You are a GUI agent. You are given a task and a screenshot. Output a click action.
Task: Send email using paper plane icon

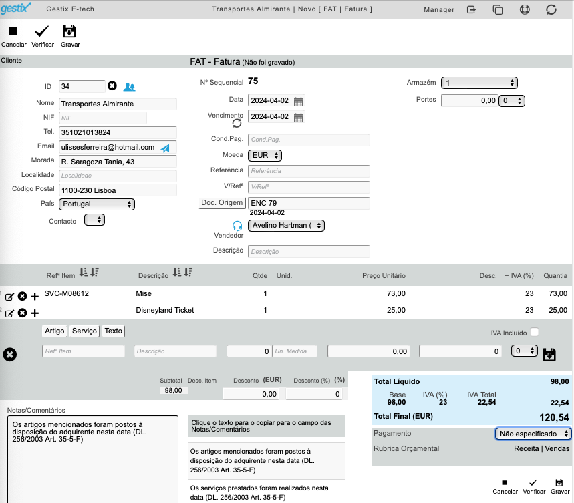click(166, 148)
